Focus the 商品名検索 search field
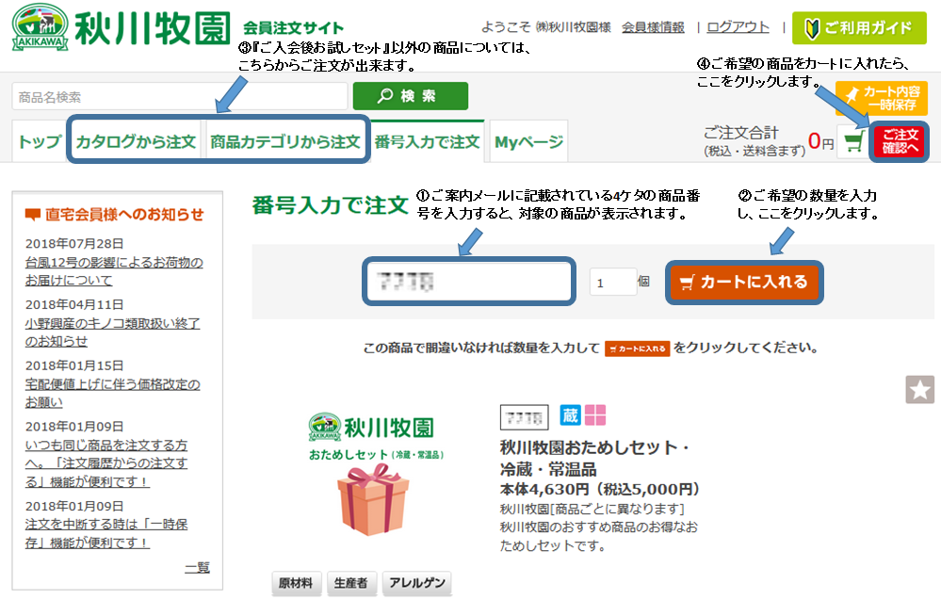This screenshot has width=941, height=600. pyautogui.click(x=179, y=97)
